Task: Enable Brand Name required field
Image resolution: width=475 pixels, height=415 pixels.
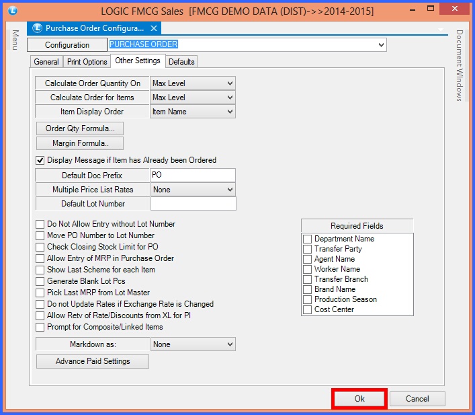Action: 308,289
